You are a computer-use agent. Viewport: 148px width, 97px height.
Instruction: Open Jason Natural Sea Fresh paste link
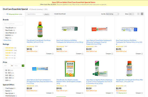coord(40,82)
